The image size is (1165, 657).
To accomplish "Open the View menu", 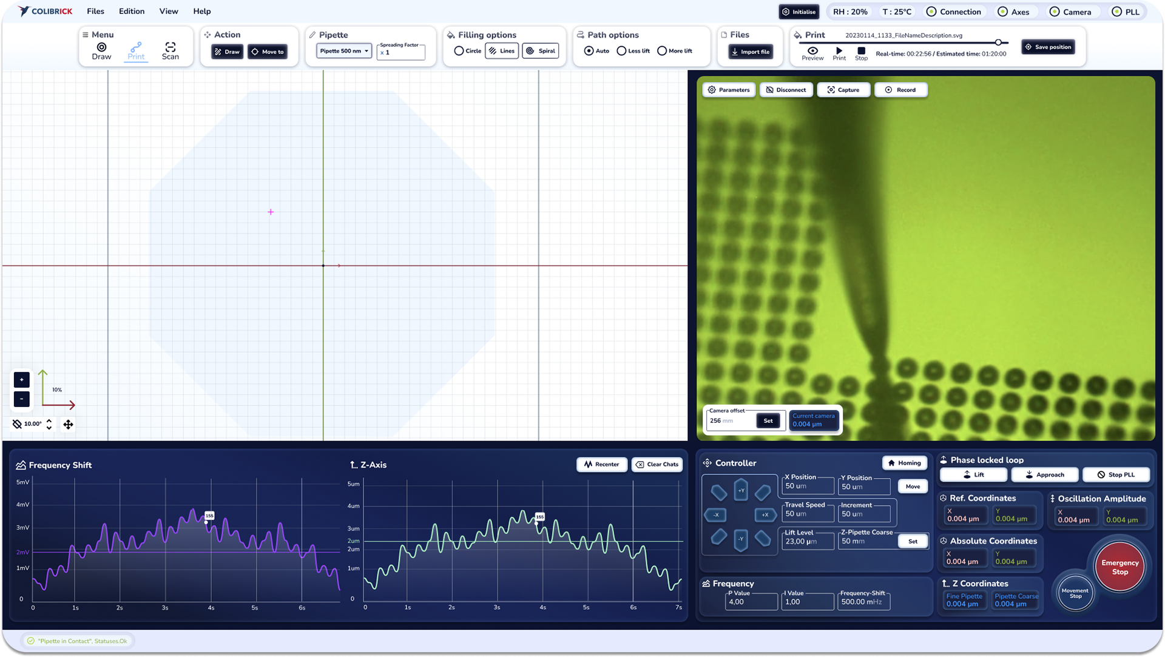I will click(x=169, y=12).
